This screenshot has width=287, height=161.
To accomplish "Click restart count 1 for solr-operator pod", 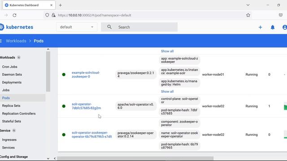I will click(x=269, y=106).
